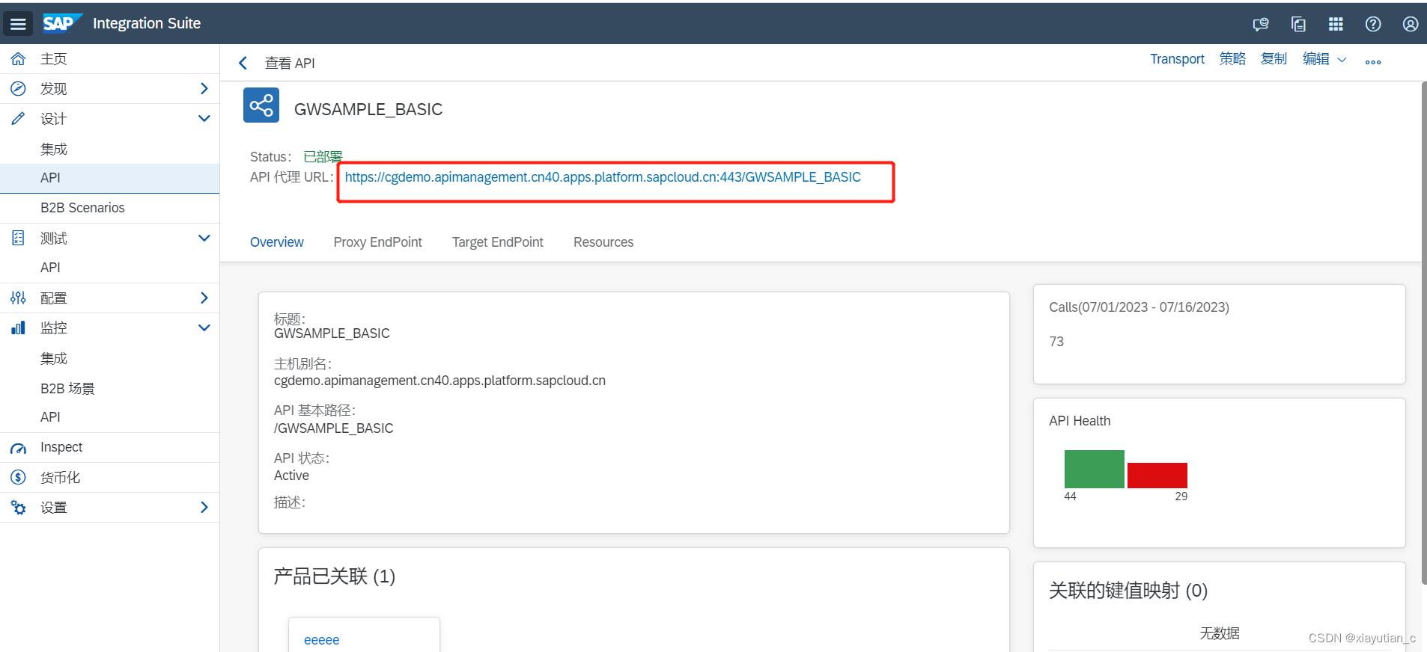This screenshot has height=652, width=1427.
Task: Open the three dots overflow menu
Action: (1373, 62)
